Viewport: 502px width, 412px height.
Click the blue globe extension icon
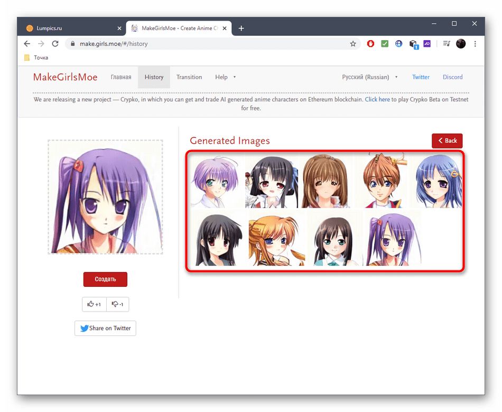[x=399, y=44]
